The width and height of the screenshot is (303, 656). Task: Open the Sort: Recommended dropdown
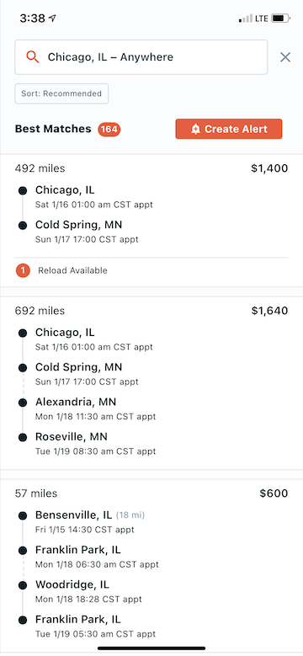pyautogui.click(x=61, y=93)
